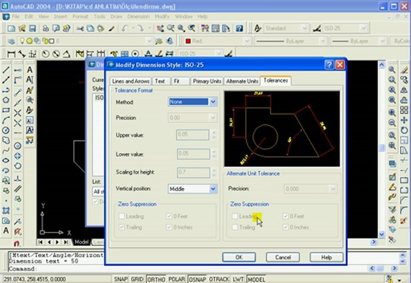Open the Red color control dropdown
This screenshot has width=411, height=283.
247,41
